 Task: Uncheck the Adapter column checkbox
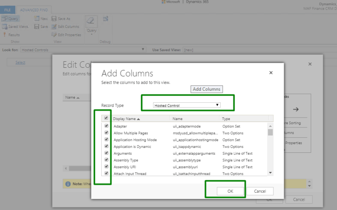[106, 126]
